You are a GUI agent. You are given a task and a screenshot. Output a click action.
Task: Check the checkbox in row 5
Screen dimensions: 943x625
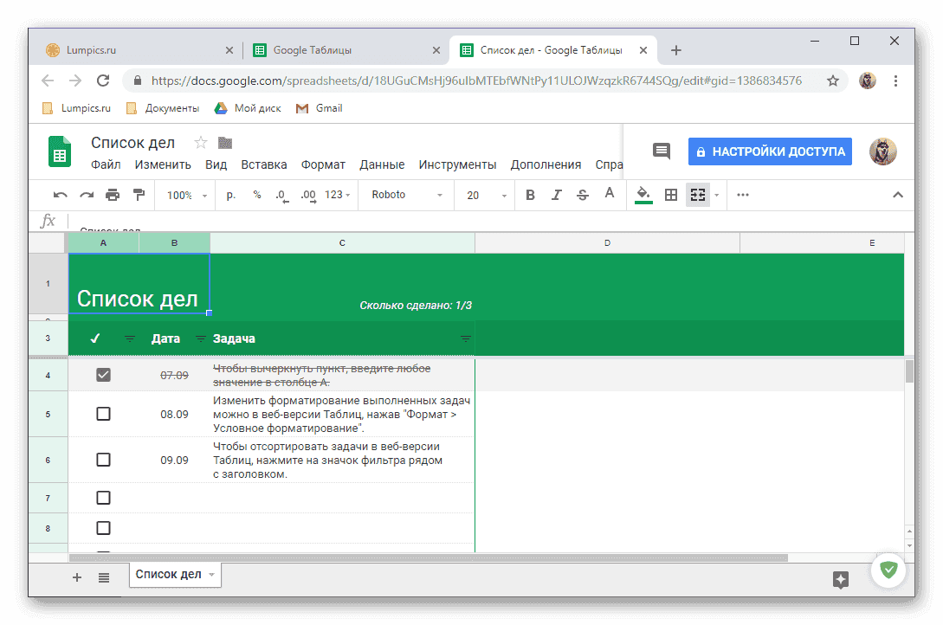[x=103, y=413]
